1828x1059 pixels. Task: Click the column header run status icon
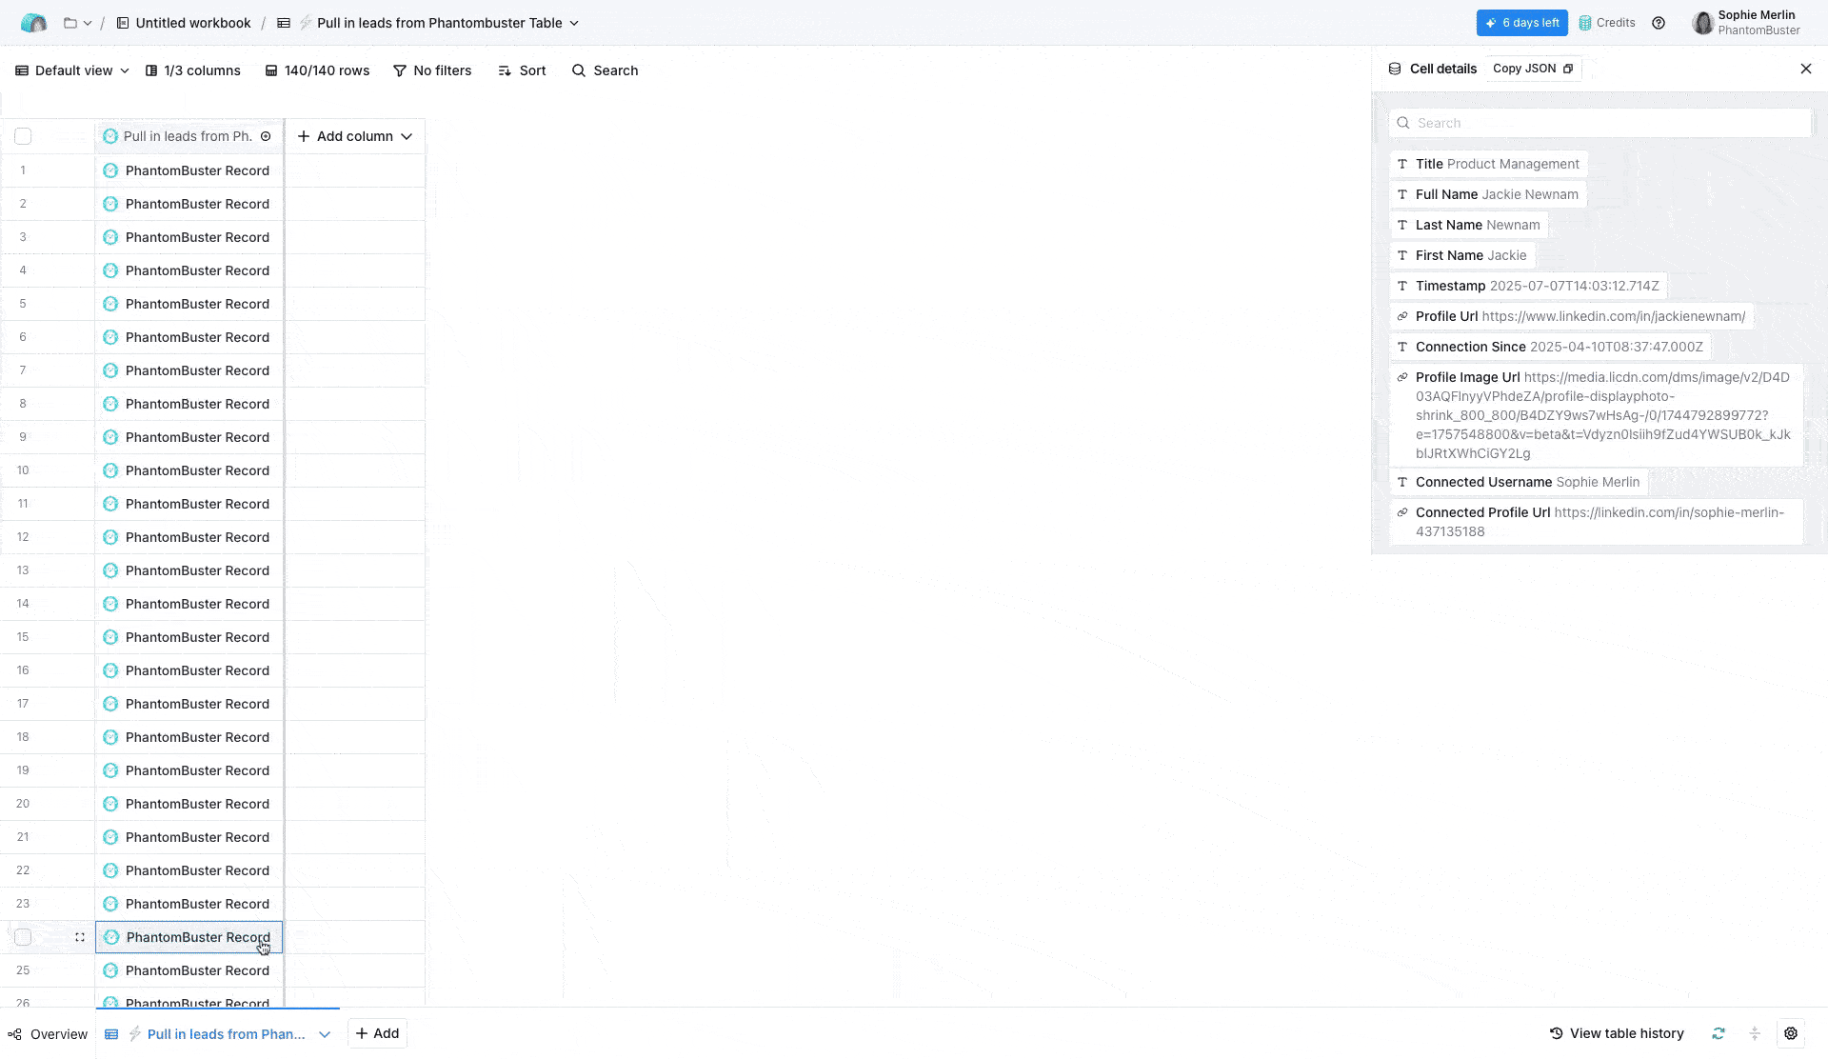(x=266, y=136)
